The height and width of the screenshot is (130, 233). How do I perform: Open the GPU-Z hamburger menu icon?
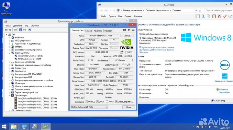point(133,30)
